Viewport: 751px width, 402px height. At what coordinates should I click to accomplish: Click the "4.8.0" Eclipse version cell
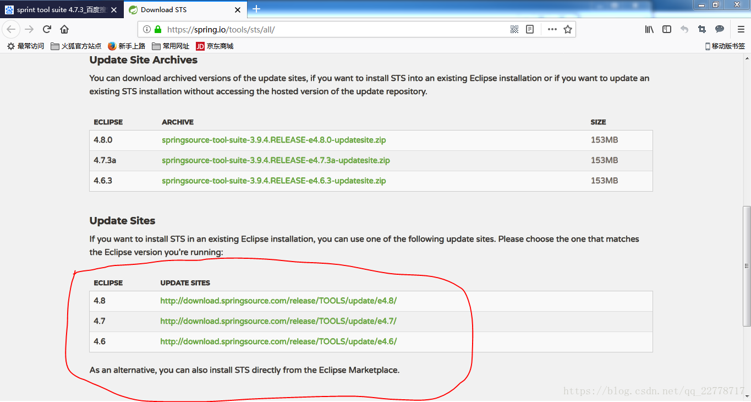pyautogui.click(x=103, y=140)
